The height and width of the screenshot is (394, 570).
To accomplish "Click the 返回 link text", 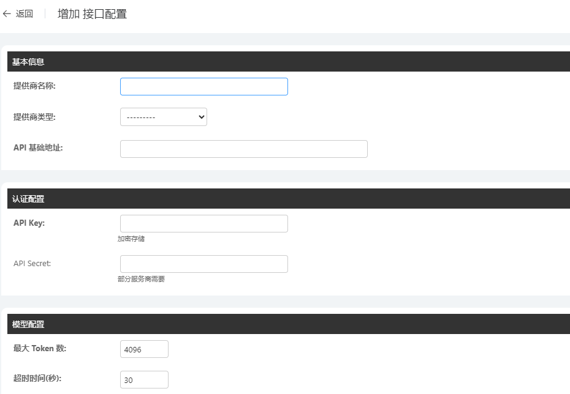I will [25, 14].
